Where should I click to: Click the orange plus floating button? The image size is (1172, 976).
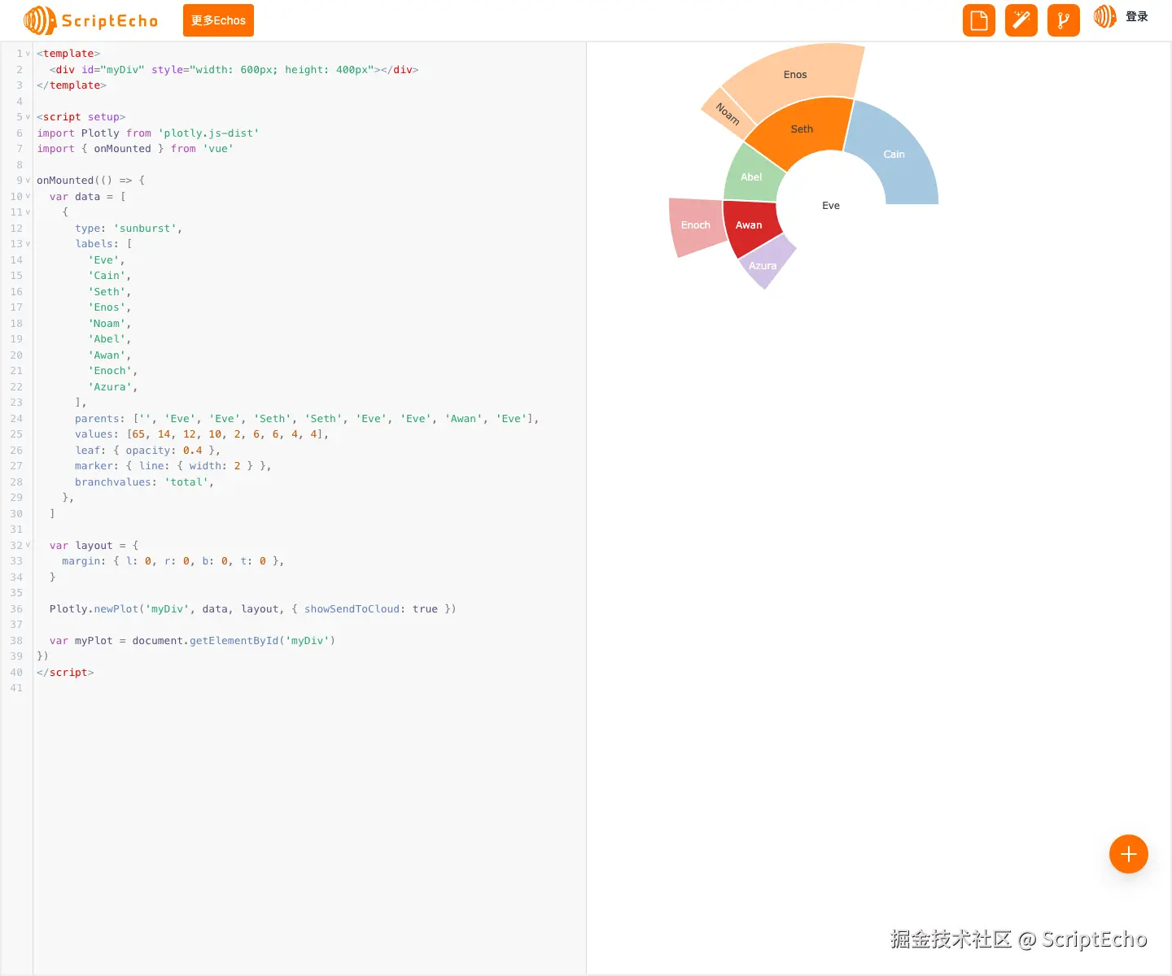[x=1129, y=854]
